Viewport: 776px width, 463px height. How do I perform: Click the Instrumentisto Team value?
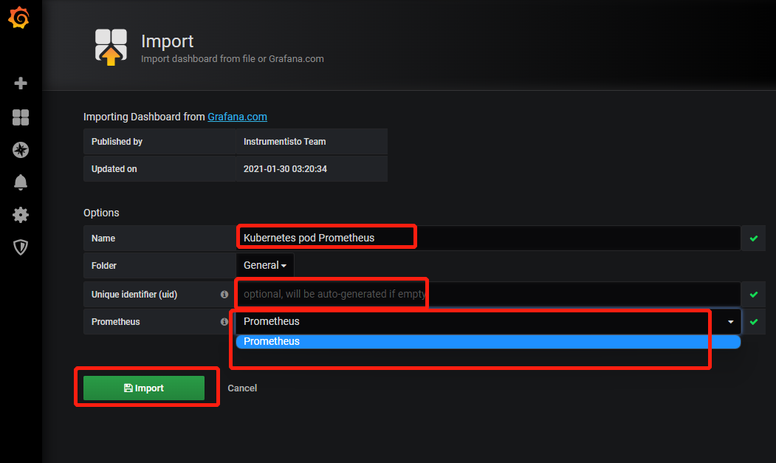[284, 142]
